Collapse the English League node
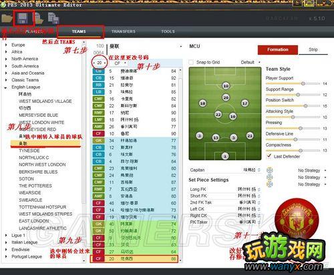The height and width of the screenshot is (275, 334). 6,87
